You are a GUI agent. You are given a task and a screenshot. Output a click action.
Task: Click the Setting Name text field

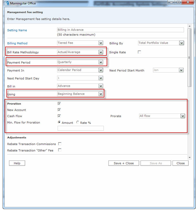(120, 30)
